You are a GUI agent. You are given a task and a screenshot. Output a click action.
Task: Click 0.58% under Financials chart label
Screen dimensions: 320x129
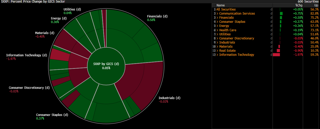(x=151, y=20)
